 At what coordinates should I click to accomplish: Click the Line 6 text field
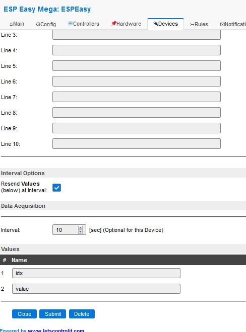point(137,81)
